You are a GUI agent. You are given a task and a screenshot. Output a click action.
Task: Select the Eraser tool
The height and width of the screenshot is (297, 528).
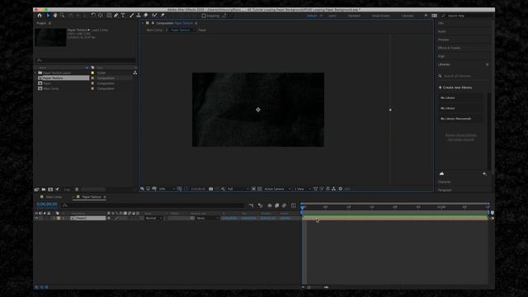tap(146, 16)
